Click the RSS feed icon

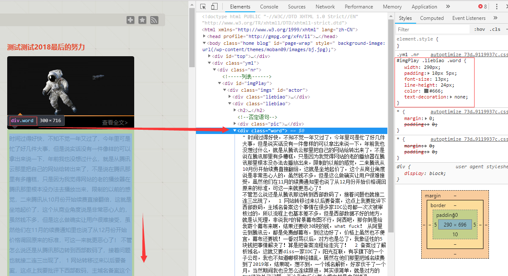point(154,20)
